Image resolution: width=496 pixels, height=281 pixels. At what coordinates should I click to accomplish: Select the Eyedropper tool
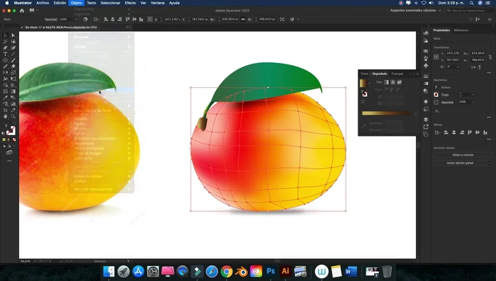[x=6, y=98]
